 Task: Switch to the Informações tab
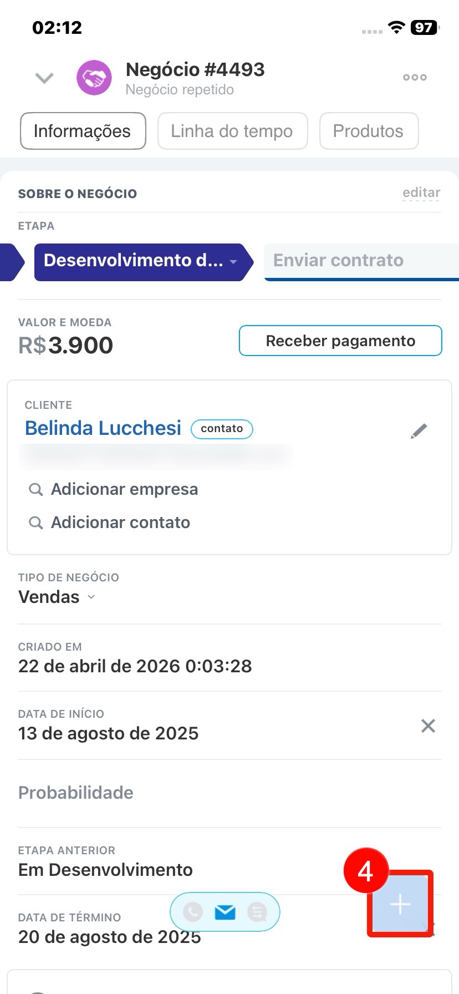(x=83, y=131)
